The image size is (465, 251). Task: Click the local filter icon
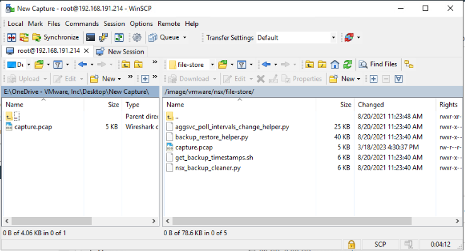tap(58, 64)
